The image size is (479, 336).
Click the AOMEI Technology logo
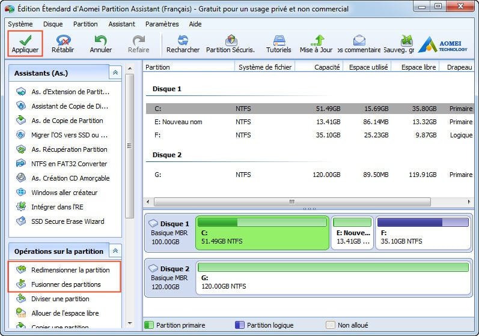[443, 45]
